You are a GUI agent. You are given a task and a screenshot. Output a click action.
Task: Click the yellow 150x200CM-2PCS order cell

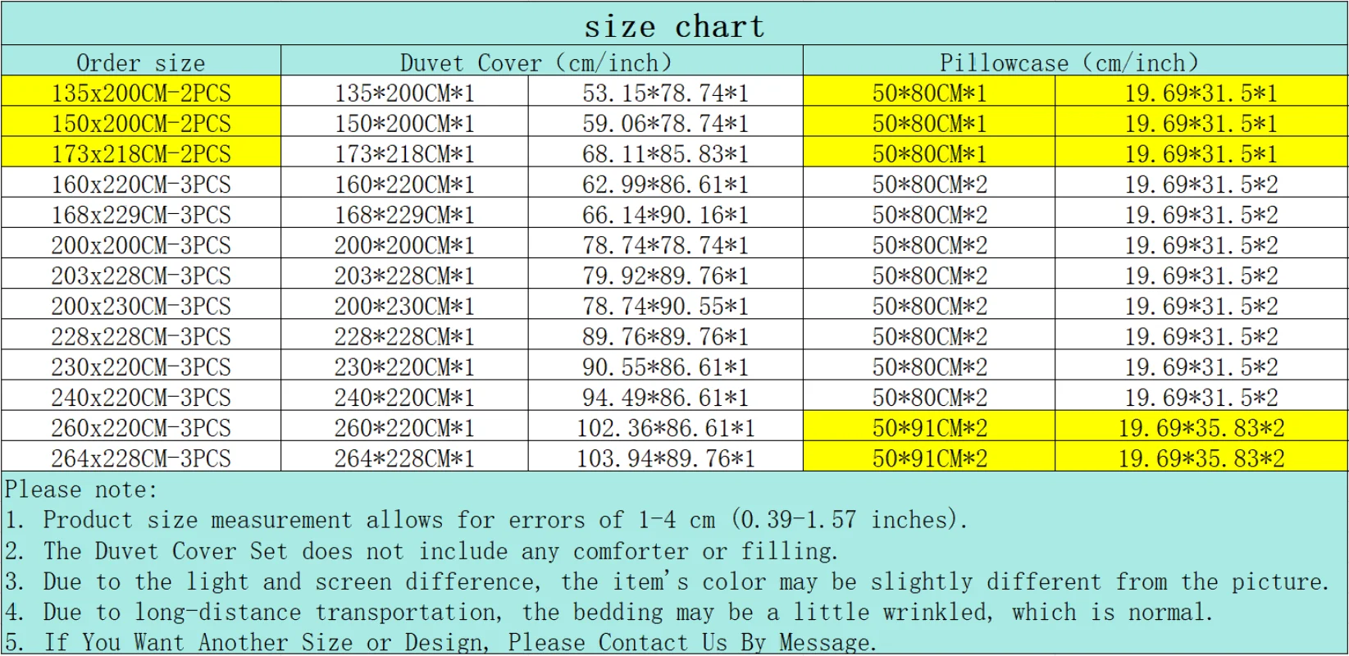click(141, 122)
